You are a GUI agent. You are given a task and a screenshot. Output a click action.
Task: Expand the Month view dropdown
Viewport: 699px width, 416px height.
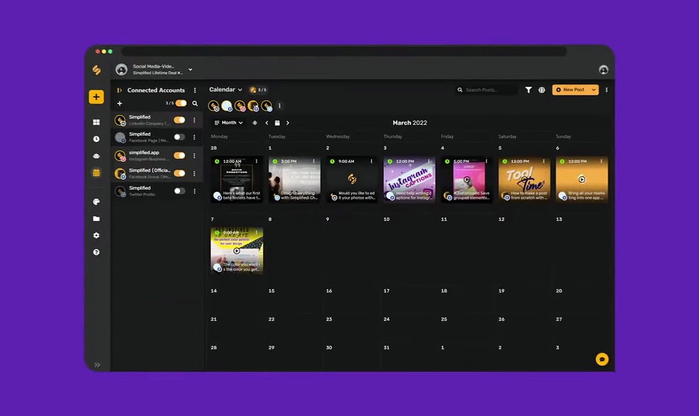(229, 123)
